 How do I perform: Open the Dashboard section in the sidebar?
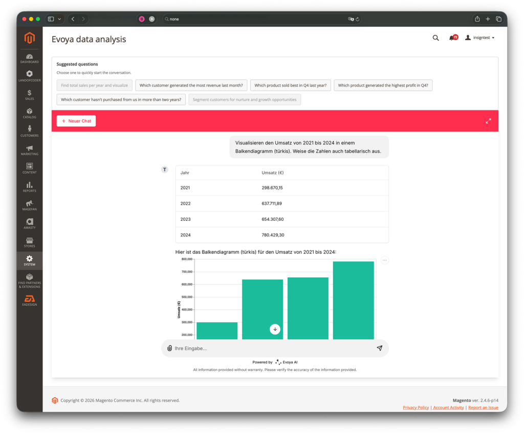pos(29,57)
